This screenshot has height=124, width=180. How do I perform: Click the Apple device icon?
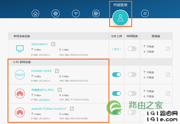[20, 75]
